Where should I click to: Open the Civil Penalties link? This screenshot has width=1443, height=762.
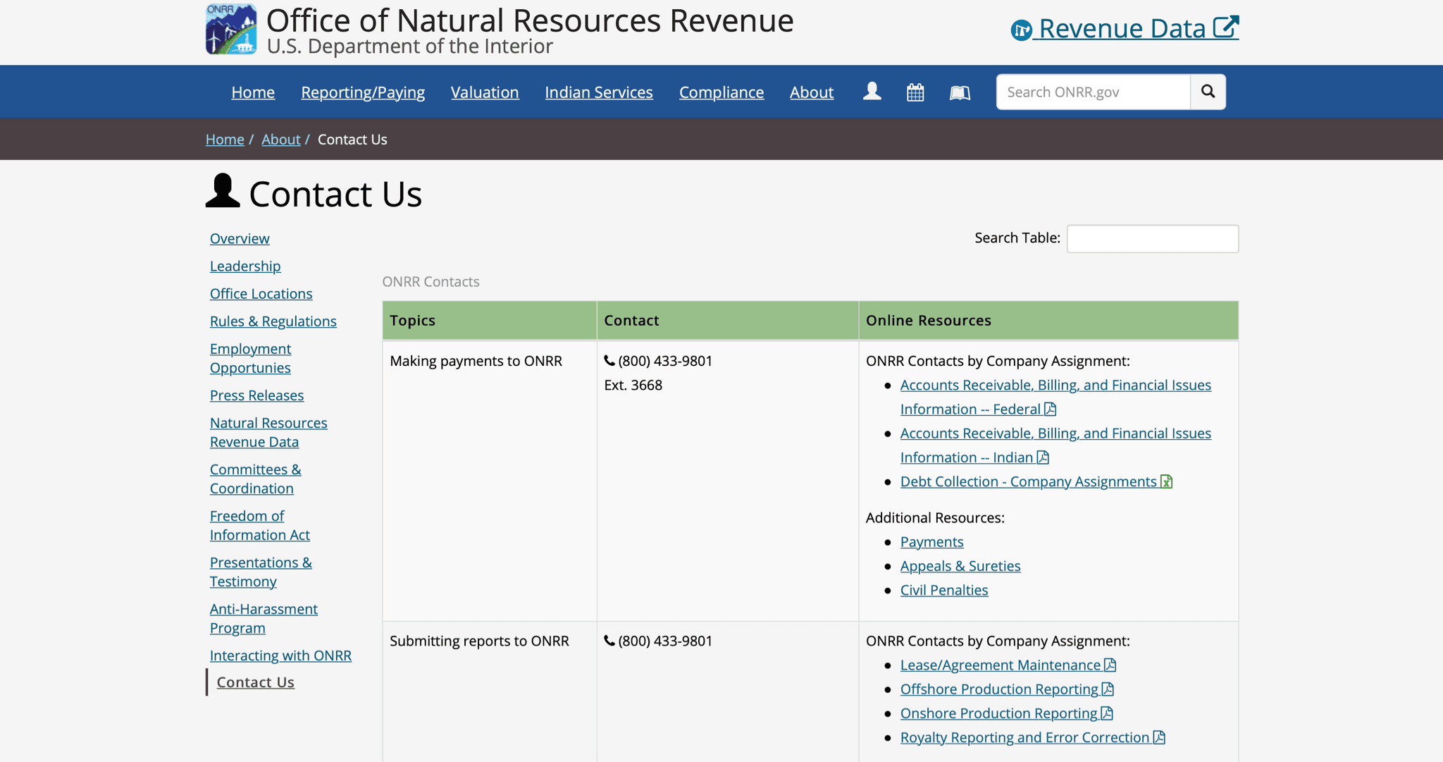point(943,590)
